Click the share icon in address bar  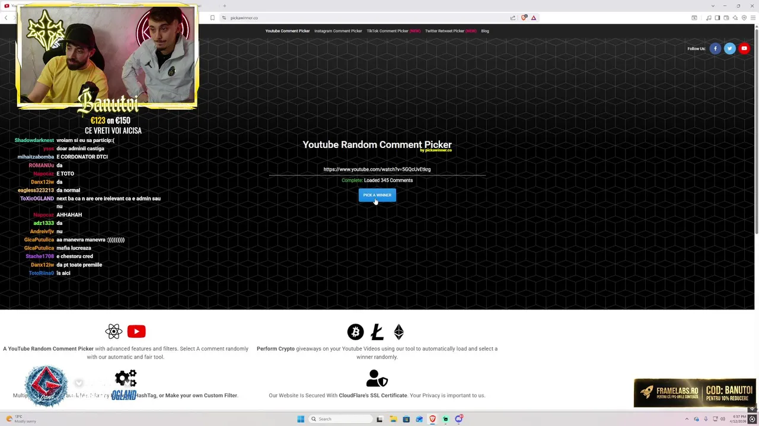[513, 18]
